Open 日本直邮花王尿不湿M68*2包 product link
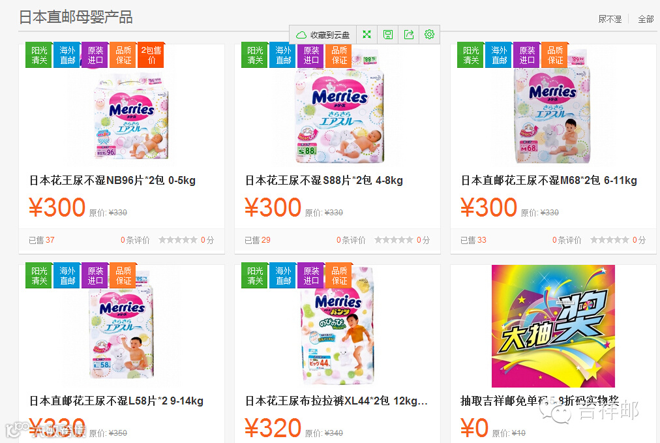The image size is (660, 443). pos(549,180)
